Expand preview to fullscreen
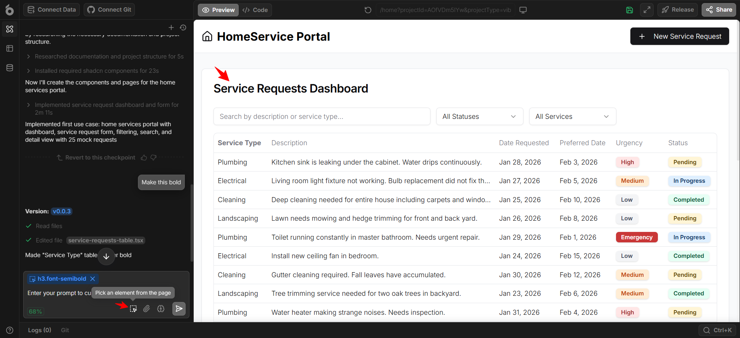Screen dimensions: 740x338 pos(647,10)
